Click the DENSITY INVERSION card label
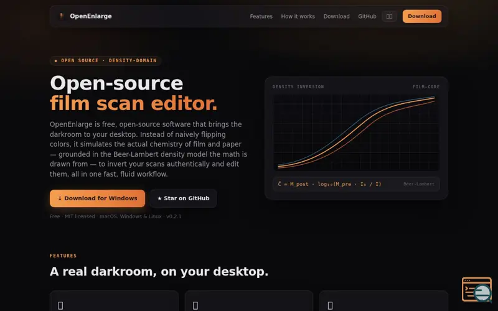 coord(298,86)
